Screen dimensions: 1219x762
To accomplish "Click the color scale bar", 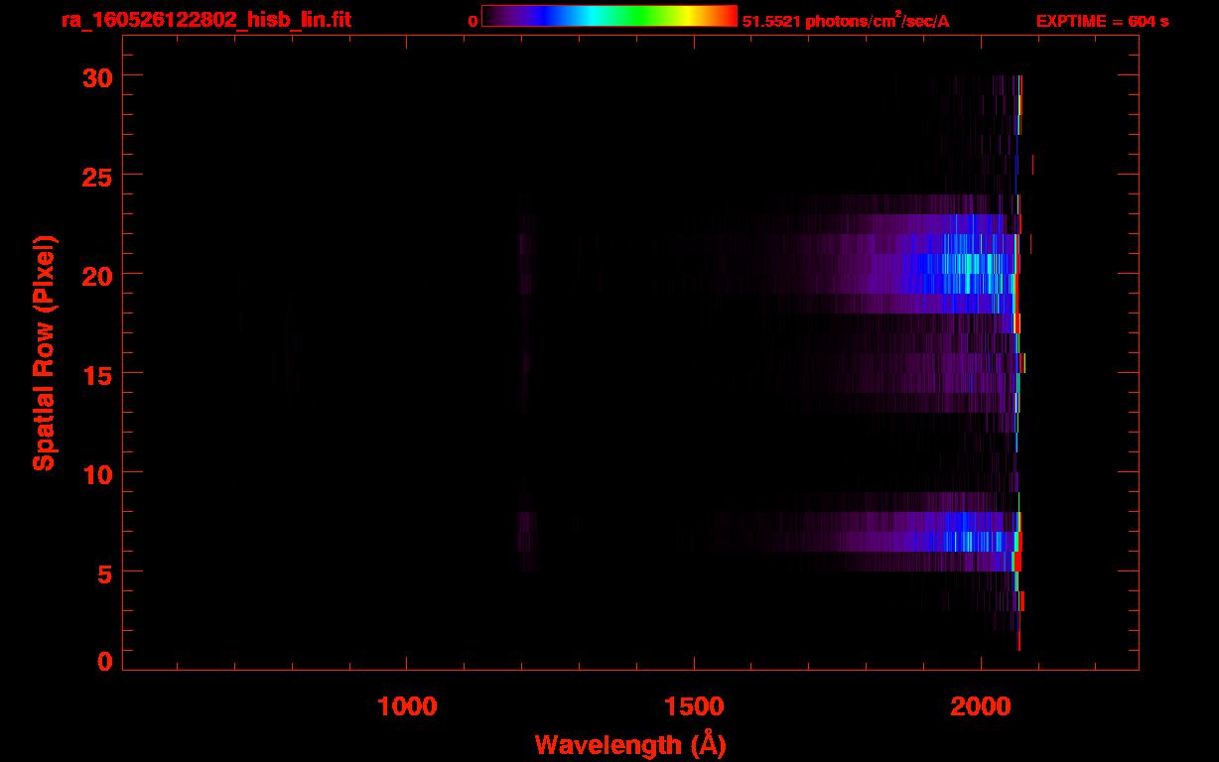I will pyautogui.click(x=609, y=16).
